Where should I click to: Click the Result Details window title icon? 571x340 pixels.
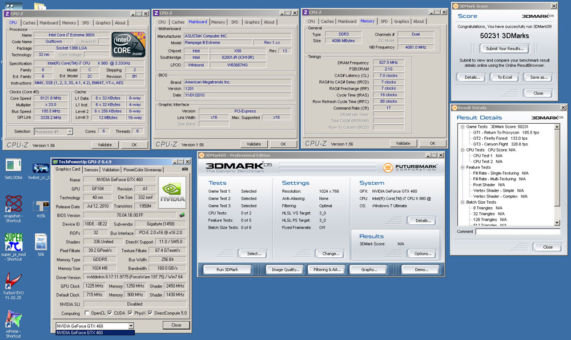(455, 108)
